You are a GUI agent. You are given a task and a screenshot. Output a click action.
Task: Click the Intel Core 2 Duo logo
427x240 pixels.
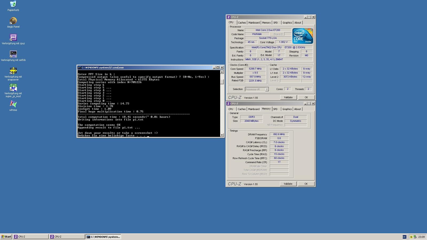[303, 36]
